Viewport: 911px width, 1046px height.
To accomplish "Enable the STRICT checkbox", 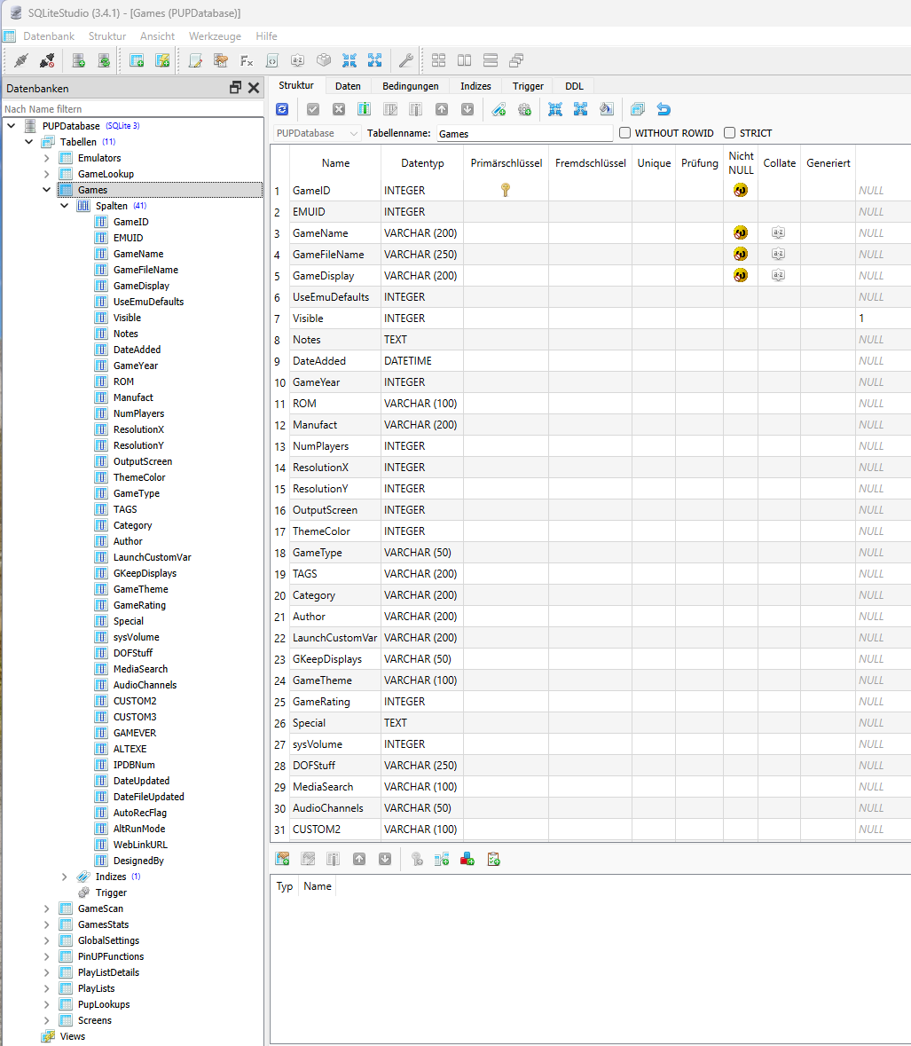I will point(730,133).
